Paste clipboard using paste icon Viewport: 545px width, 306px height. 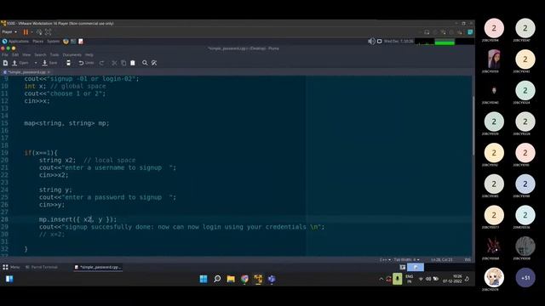(x=133, y=63)
